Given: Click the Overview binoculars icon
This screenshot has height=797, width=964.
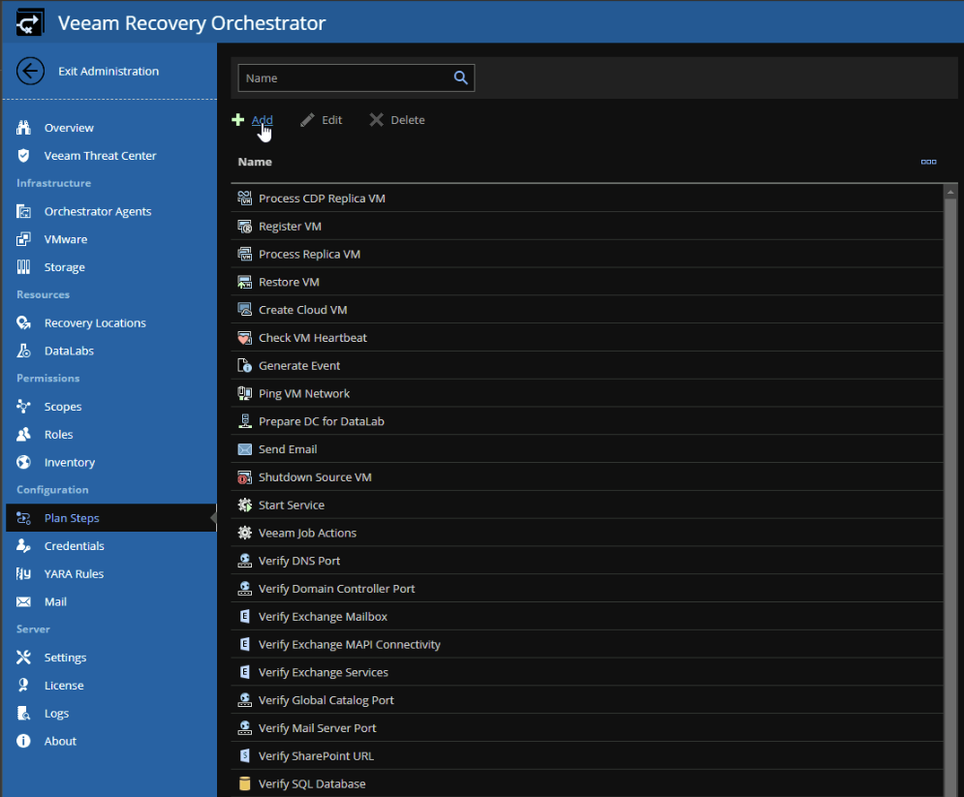Looking at the screenshot, I should pyautogui.click(x=23, y=128).
